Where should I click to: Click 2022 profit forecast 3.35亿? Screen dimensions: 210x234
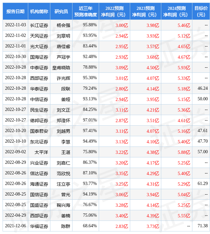tap(122, 173)
